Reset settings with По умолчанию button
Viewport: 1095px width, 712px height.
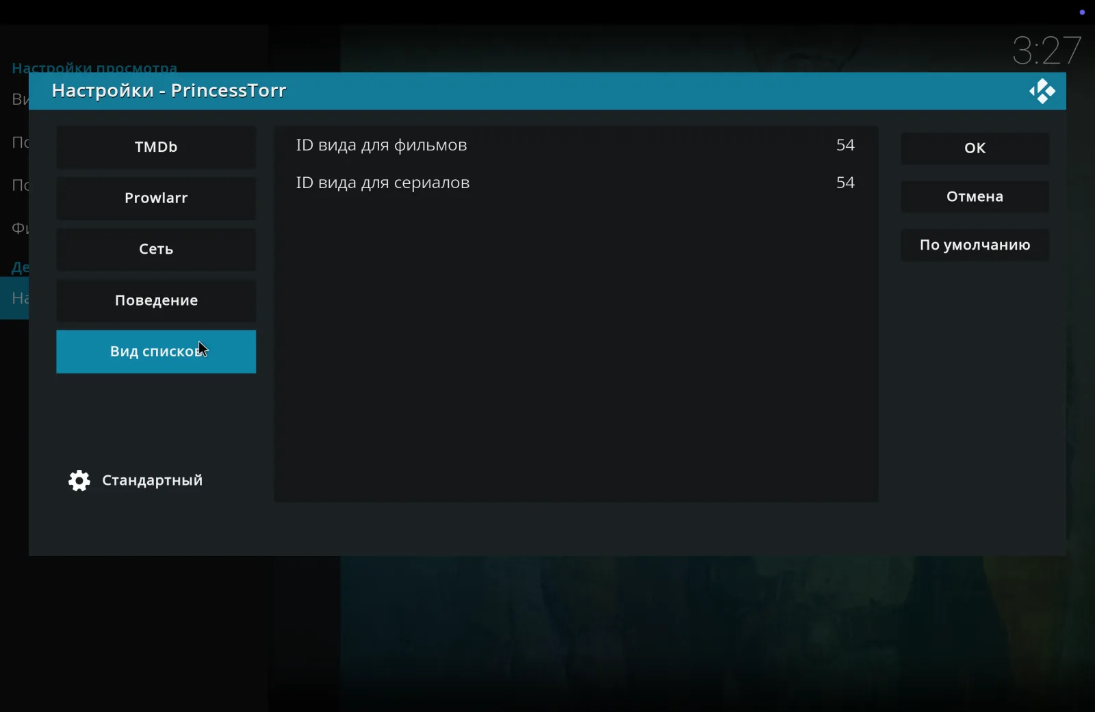click(975, 245)
